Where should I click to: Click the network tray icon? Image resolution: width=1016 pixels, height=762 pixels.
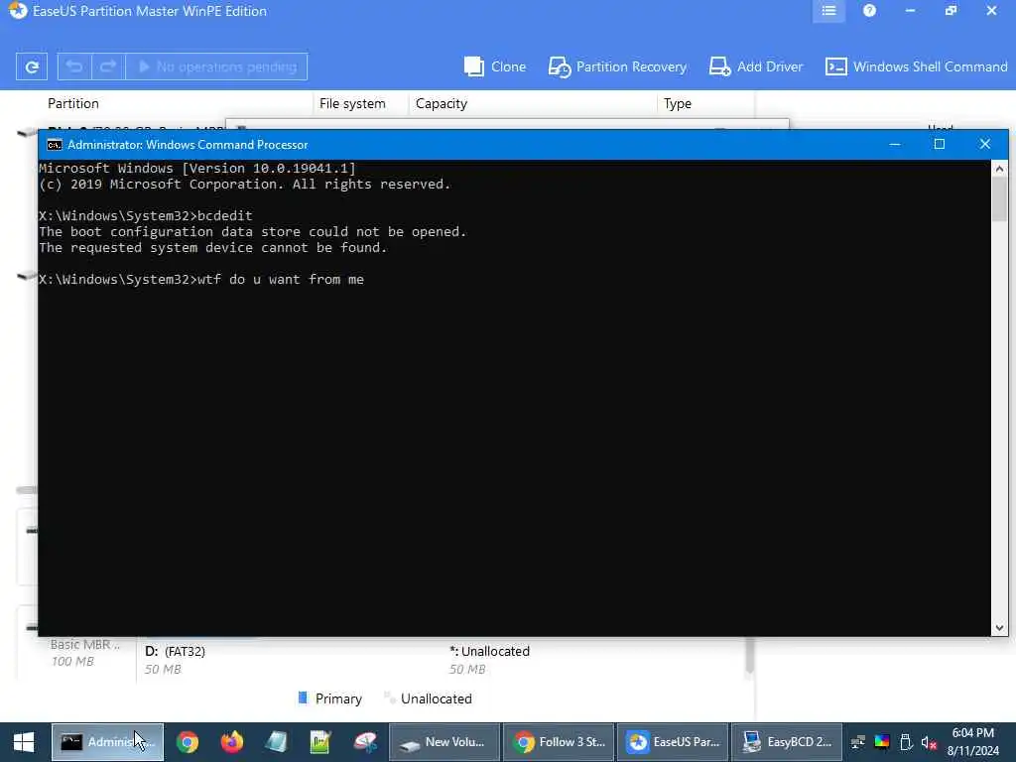pyautogui.click(x=858, y=742)
